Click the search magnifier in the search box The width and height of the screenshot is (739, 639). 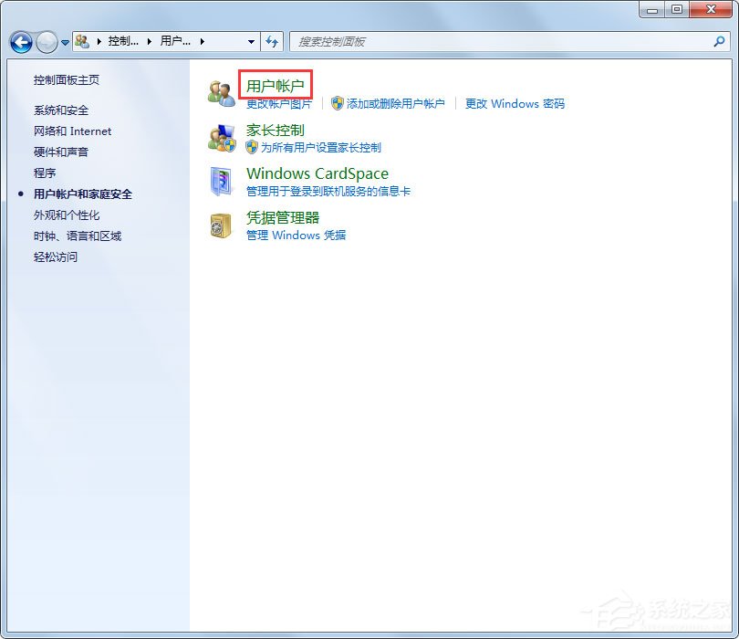pos(721,42)
